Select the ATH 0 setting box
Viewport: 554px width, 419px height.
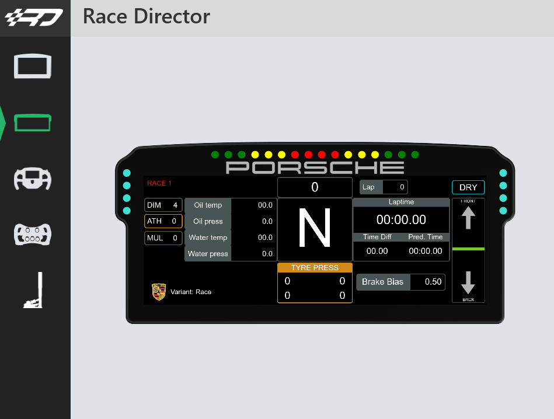(x=163, y=221)
